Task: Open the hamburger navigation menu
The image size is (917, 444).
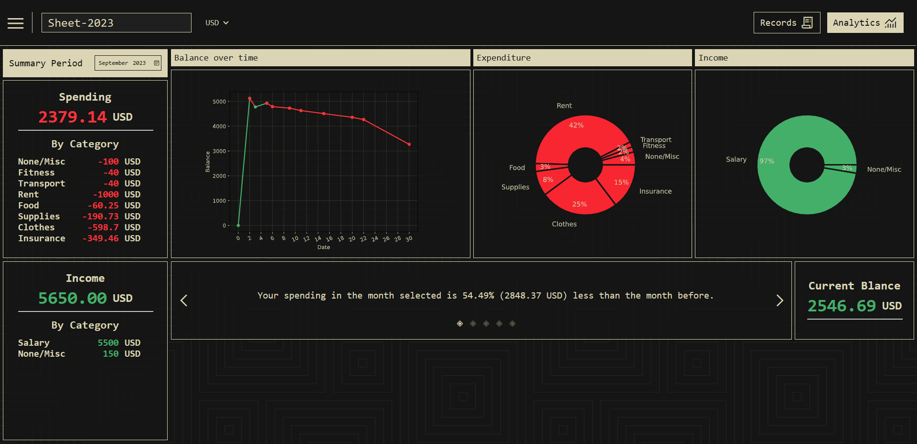Action: pyautogui.click(x=15, y=22)
